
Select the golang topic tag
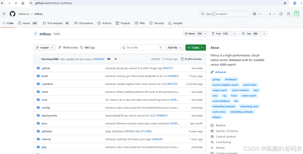pyautogui.click(x=216, y=79)
